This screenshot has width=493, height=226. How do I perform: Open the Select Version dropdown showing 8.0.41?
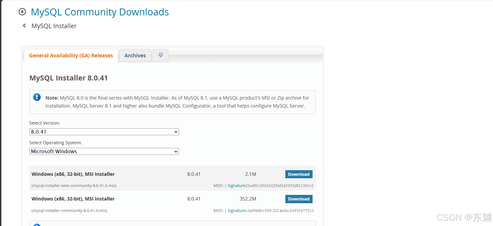click(x=104, y=132)
